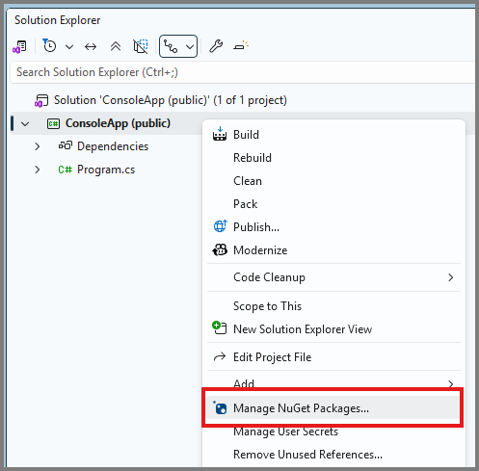Open the Add submenu
The width and height of the screenshot is (479, 471).
(333, 382)
